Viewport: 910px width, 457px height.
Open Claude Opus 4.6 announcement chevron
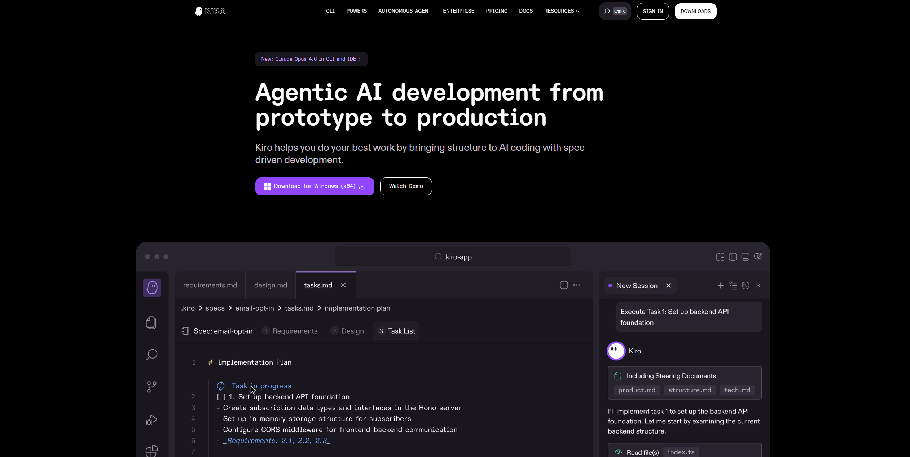[x=359, y=59]
